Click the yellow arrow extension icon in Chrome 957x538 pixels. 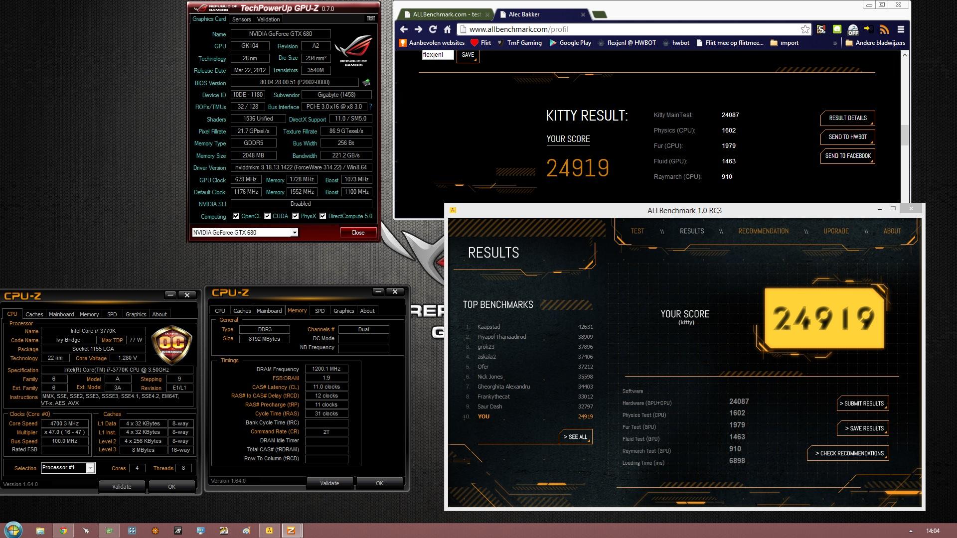(869, 29)
